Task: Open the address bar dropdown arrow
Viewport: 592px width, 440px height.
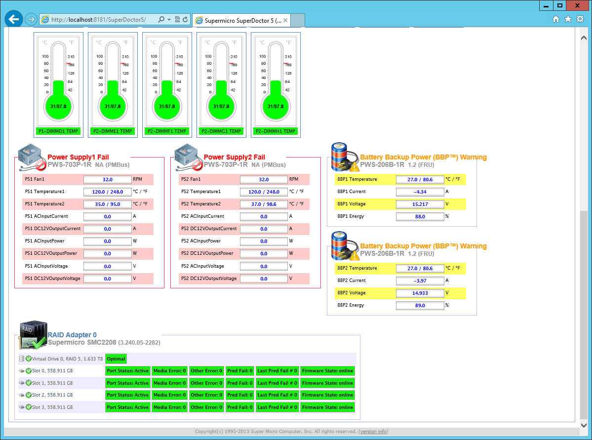Action: (169, 20)
